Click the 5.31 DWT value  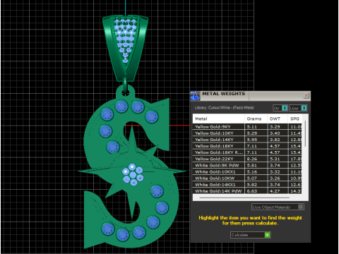(275, 159)
